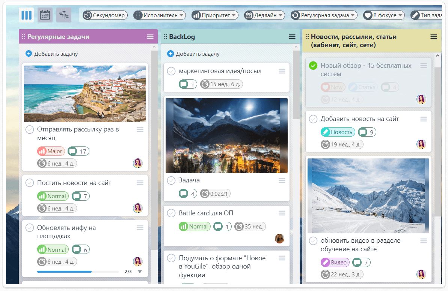Click the Секундомер stopwatch filter
This screenshot has width=448, height=291.
[105, 15]
